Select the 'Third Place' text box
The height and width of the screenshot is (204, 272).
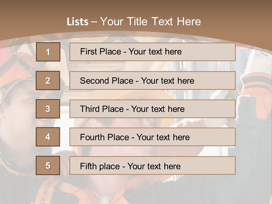(152, 109)
